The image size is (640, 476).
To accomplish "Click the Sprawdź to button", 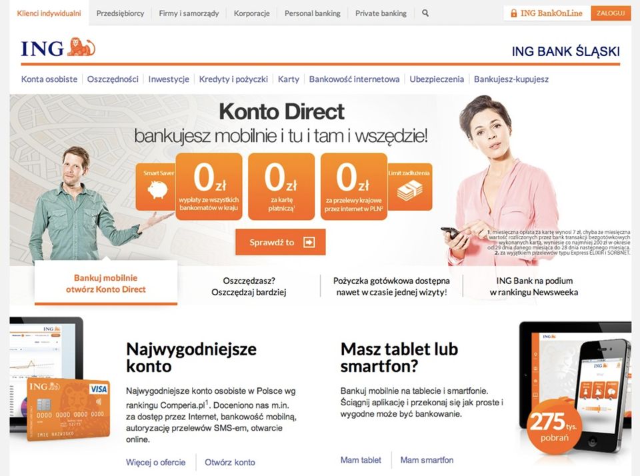I will pos(281,242).
